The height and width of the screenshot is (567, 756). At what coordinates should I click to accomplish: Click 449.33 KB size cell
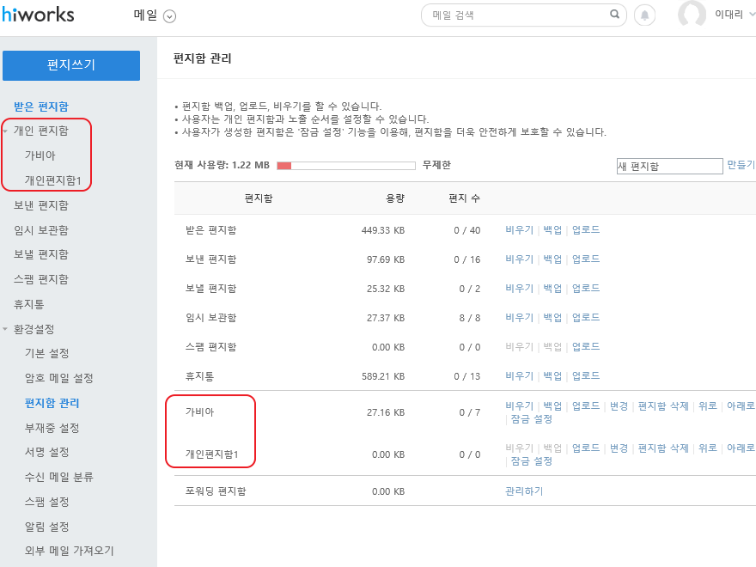(x=383, y=230)
